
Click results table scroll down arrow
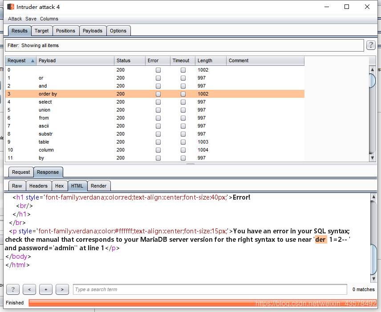[x=372, y=158]
